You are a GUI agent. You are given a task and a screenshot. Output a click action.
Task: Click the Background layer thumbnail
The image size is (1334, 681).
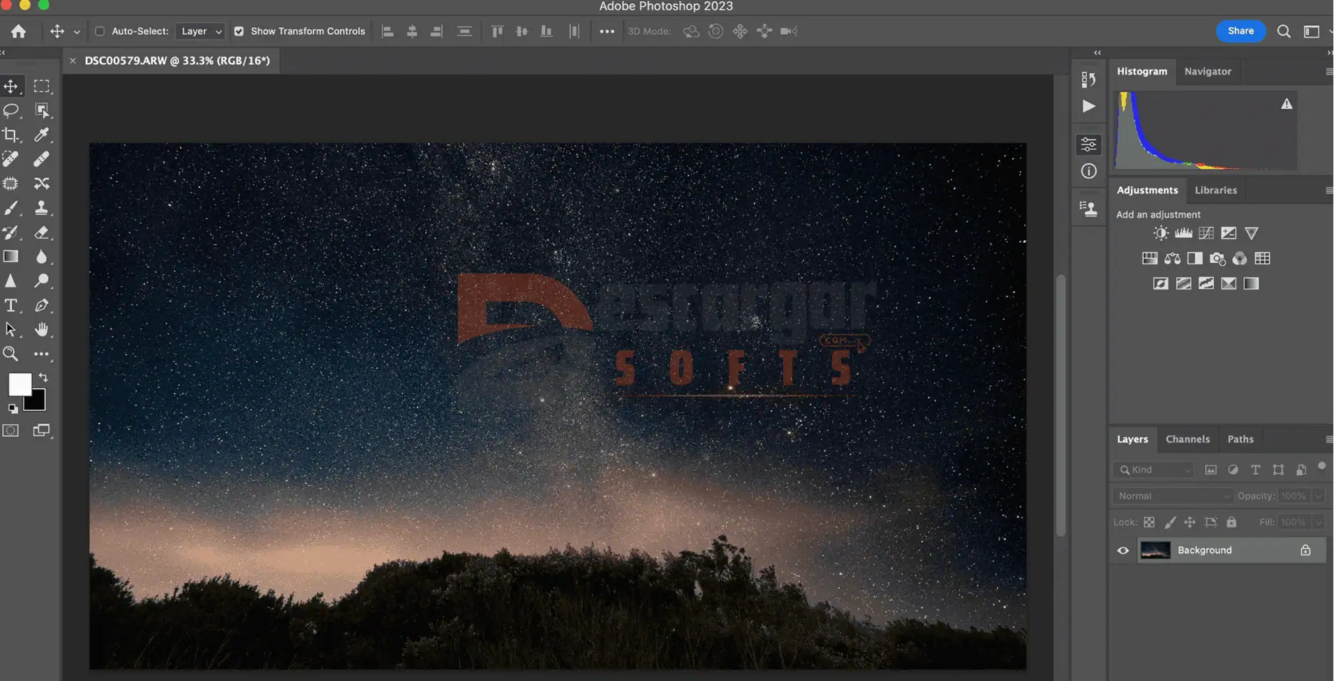tap(1155, 551)
